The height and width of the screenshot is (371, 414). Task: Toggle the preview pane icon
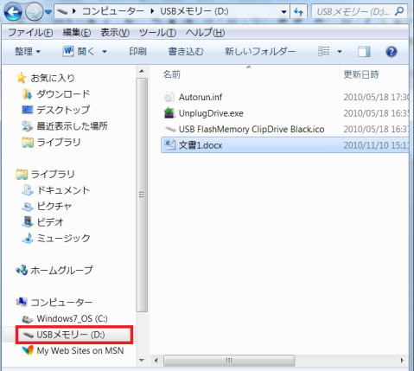coord(364,52)
